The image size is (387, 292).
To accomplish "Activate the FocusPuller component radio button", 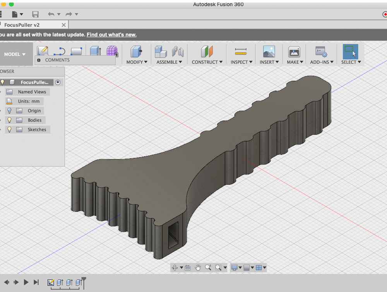I will point(58,82).
